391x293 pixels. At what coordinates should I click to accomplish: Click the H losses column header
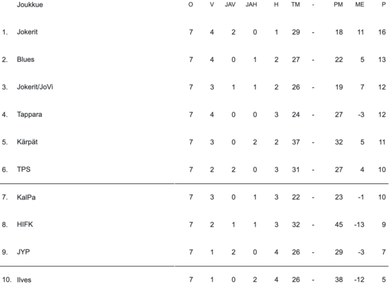[x=276, y=5]
